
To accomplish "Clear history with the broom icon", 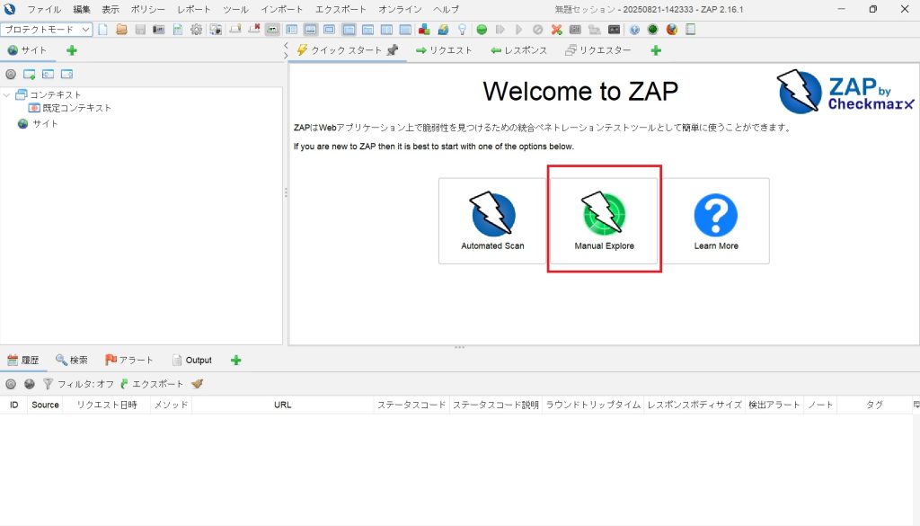I will point(197,384).
